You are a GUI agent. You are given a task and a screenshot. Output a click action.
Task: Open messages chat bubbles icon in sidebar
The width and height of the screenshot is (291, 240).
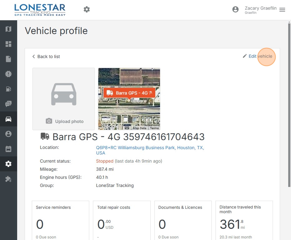click(x=8, y=104)
